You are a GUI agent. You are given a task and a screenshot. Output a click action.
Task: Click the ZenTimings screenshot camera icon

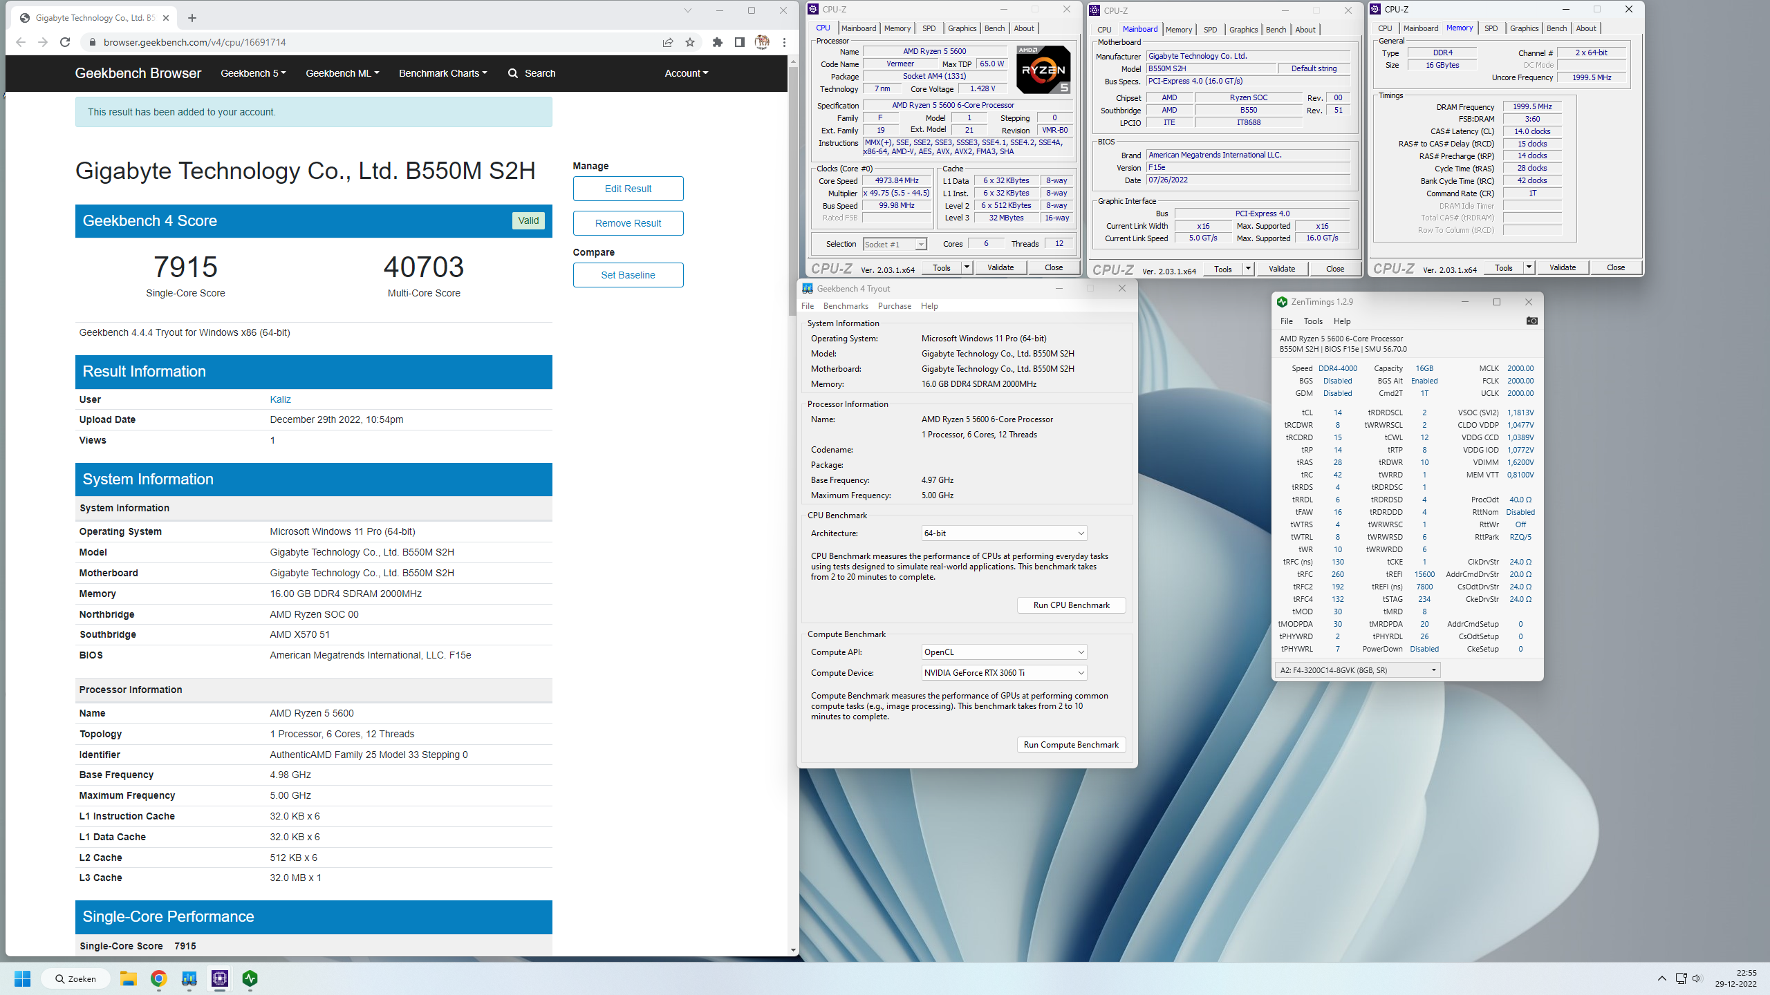1531,321
